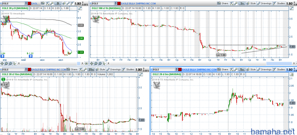Click scrollbar thumb under 1h chart
The width and height of the screenshot is (297, 135).
pos(279,63)
